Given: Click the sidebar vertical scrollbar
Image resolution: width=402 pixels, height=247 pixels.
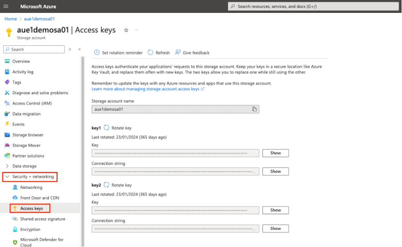Looking at the screenshot, I should coord(83,151).
